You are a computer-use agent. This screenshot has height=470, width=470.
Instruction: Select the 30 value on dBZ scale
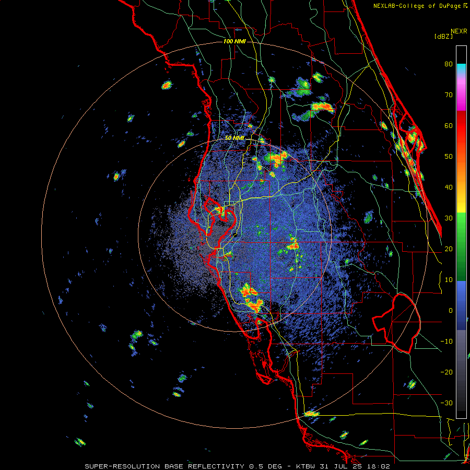[x=449, y=218]
